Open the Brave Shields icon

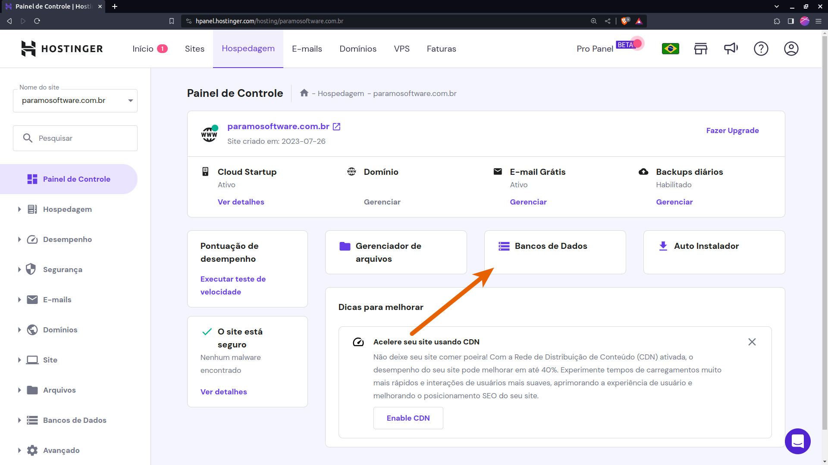tap(625, 21)
